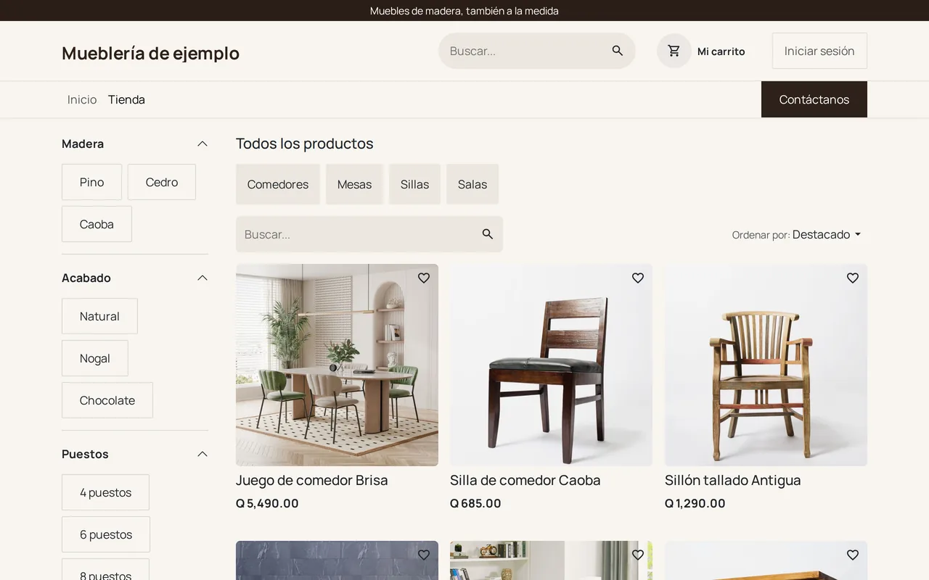Click heart icon on second-row middle product
Screen dimensions: 929x580
638,555
